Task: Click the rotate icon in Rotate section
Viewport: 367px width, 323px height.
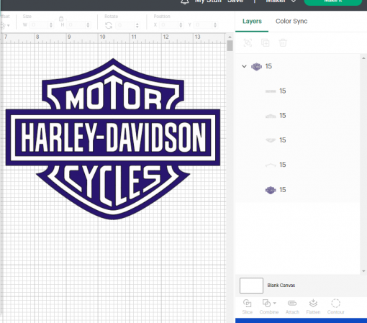Action: [109, 25]
